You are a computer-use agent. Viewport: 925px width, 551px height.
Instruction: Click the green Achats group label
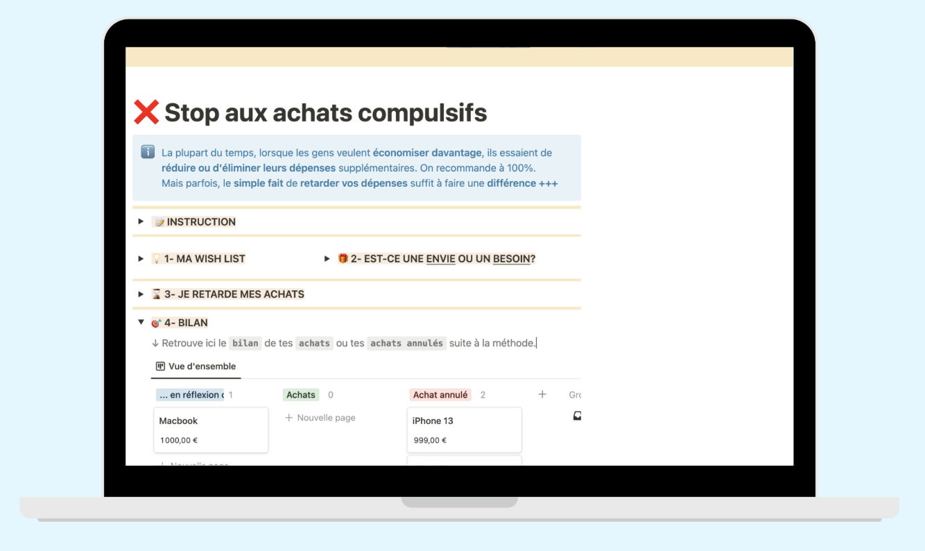(x=301, y=395)
